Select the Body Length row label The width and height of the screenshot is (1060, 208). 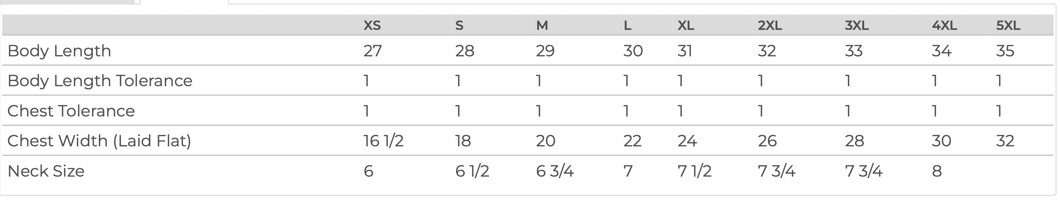[x=59, y=51]
